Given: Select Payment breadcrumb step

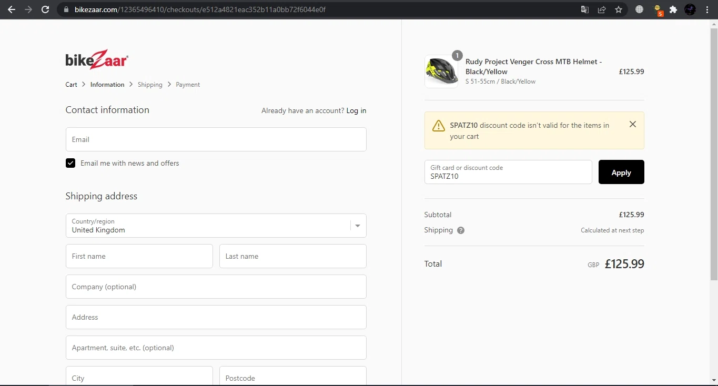Looking at the screenshot, I should point(188,85).
